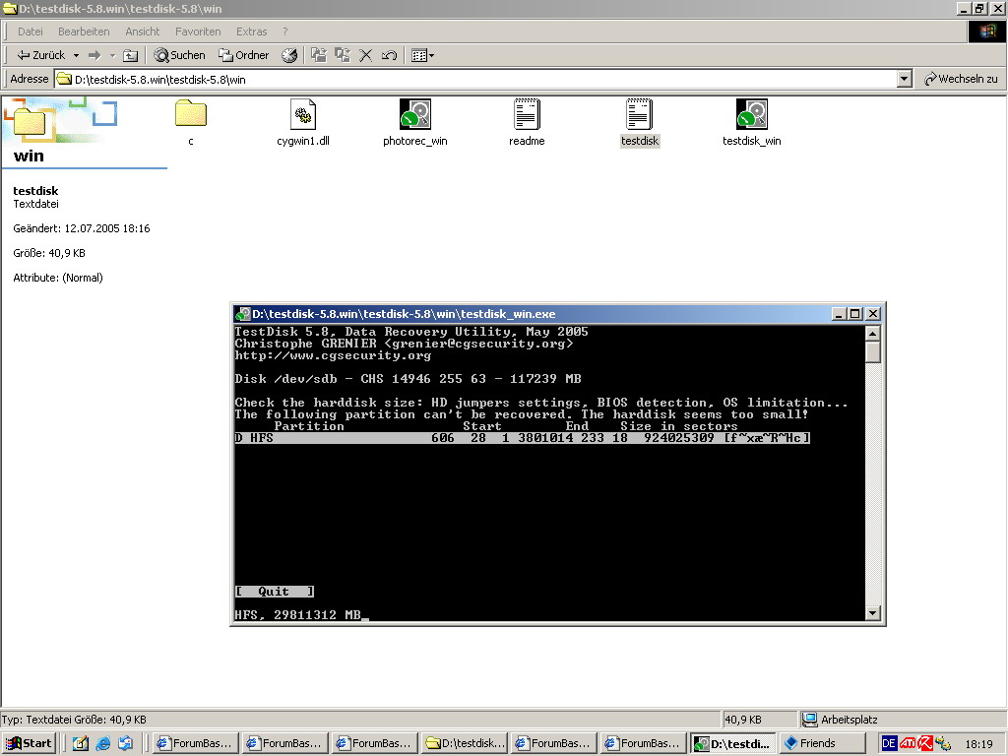Minimize the testdisk_win.exe console window
This screenshot has height=756, width=1008.
tap(839, 314)
